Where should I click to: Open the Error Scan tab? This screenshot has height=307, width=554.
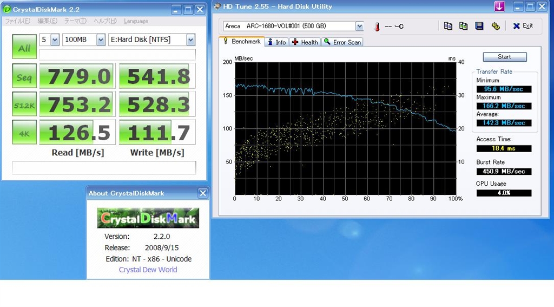pyautogui.click(x=342, y=42)
